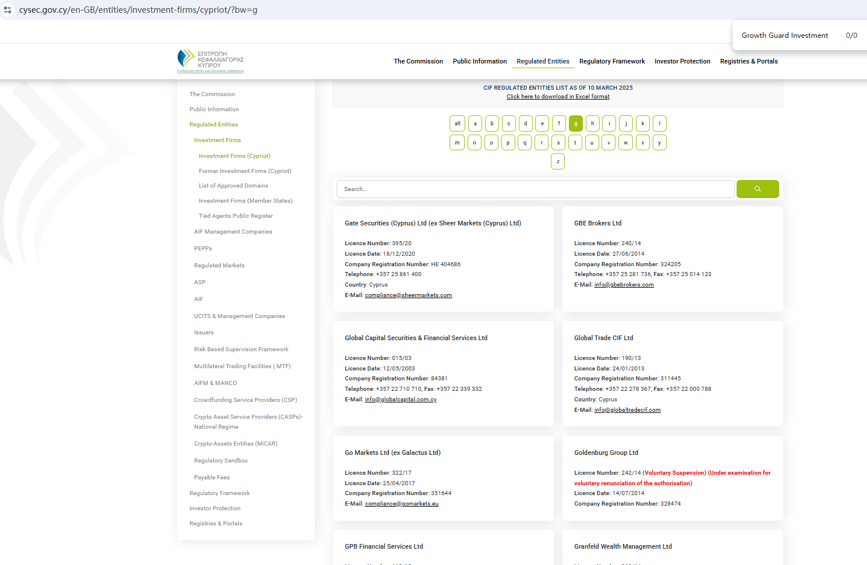Open the Investor Protection top menu
Screen dimensions: 867x565
[682, 61]
